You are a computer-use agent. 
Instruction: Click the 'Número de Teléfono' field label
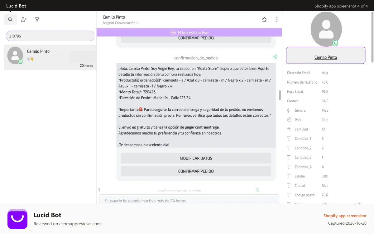pos(302,82)
